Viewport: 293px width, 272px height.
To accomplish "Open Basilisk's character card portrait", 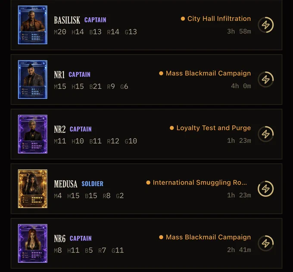I will pyautogui.click(x=32, y=25).
